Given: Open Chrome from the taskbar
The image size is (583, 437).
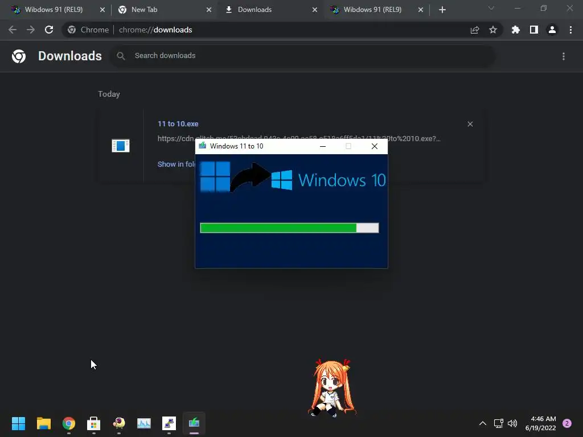Looking at the screenshot, I should point(69,423).
